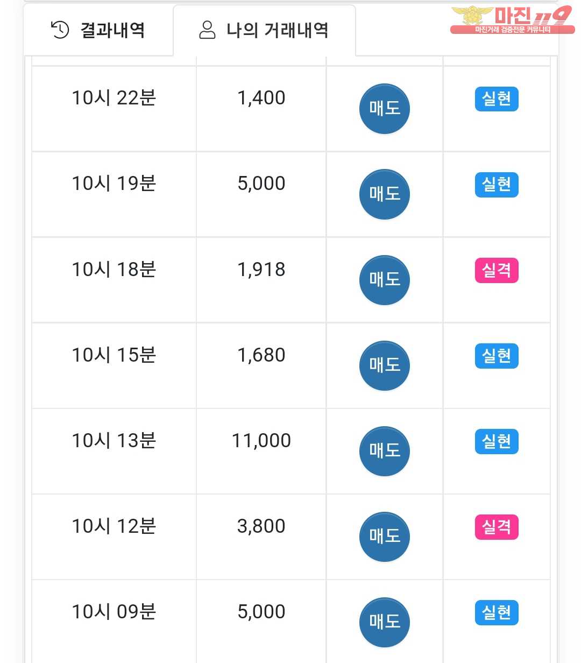Click the 10시 15분 time cell

click(114, 355)
